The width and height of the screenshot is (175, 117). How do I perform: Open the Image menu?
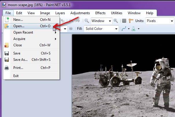click(x=45, y=13)
